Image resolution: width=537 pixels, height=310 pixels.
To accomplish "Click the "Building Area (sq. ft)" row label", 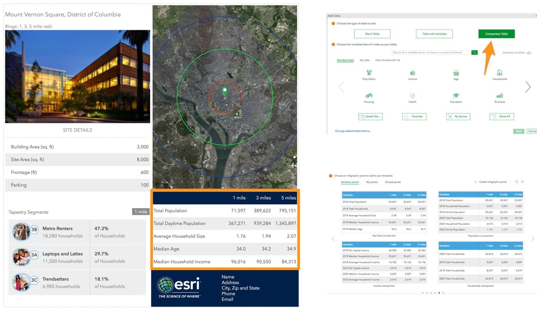I will click(x=32, y=147).
